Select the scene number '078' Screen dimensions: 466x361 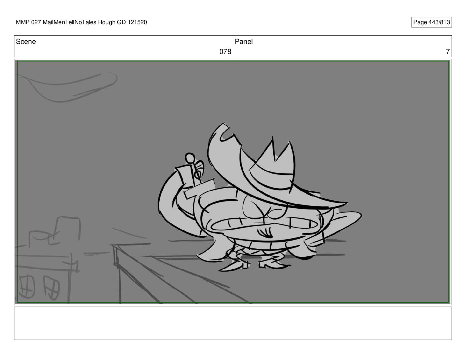coord(225,52)
